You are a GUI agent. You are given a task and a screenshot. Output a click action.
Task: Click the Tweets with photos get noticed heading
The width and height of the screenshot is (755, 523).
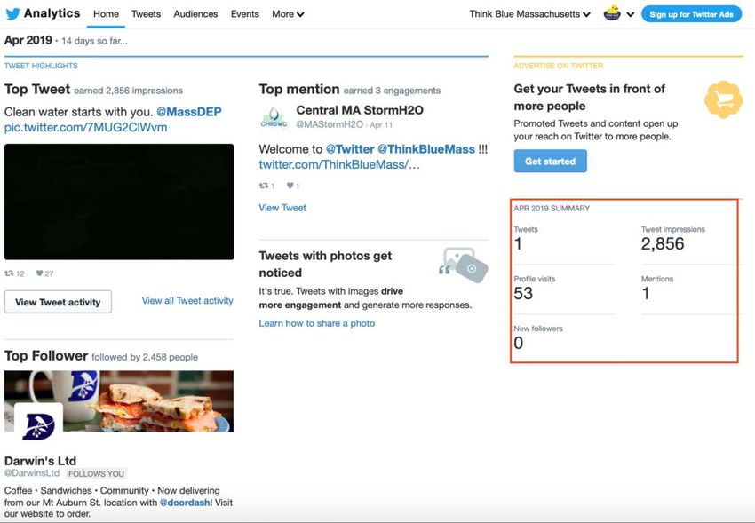(x=325, y=264)
